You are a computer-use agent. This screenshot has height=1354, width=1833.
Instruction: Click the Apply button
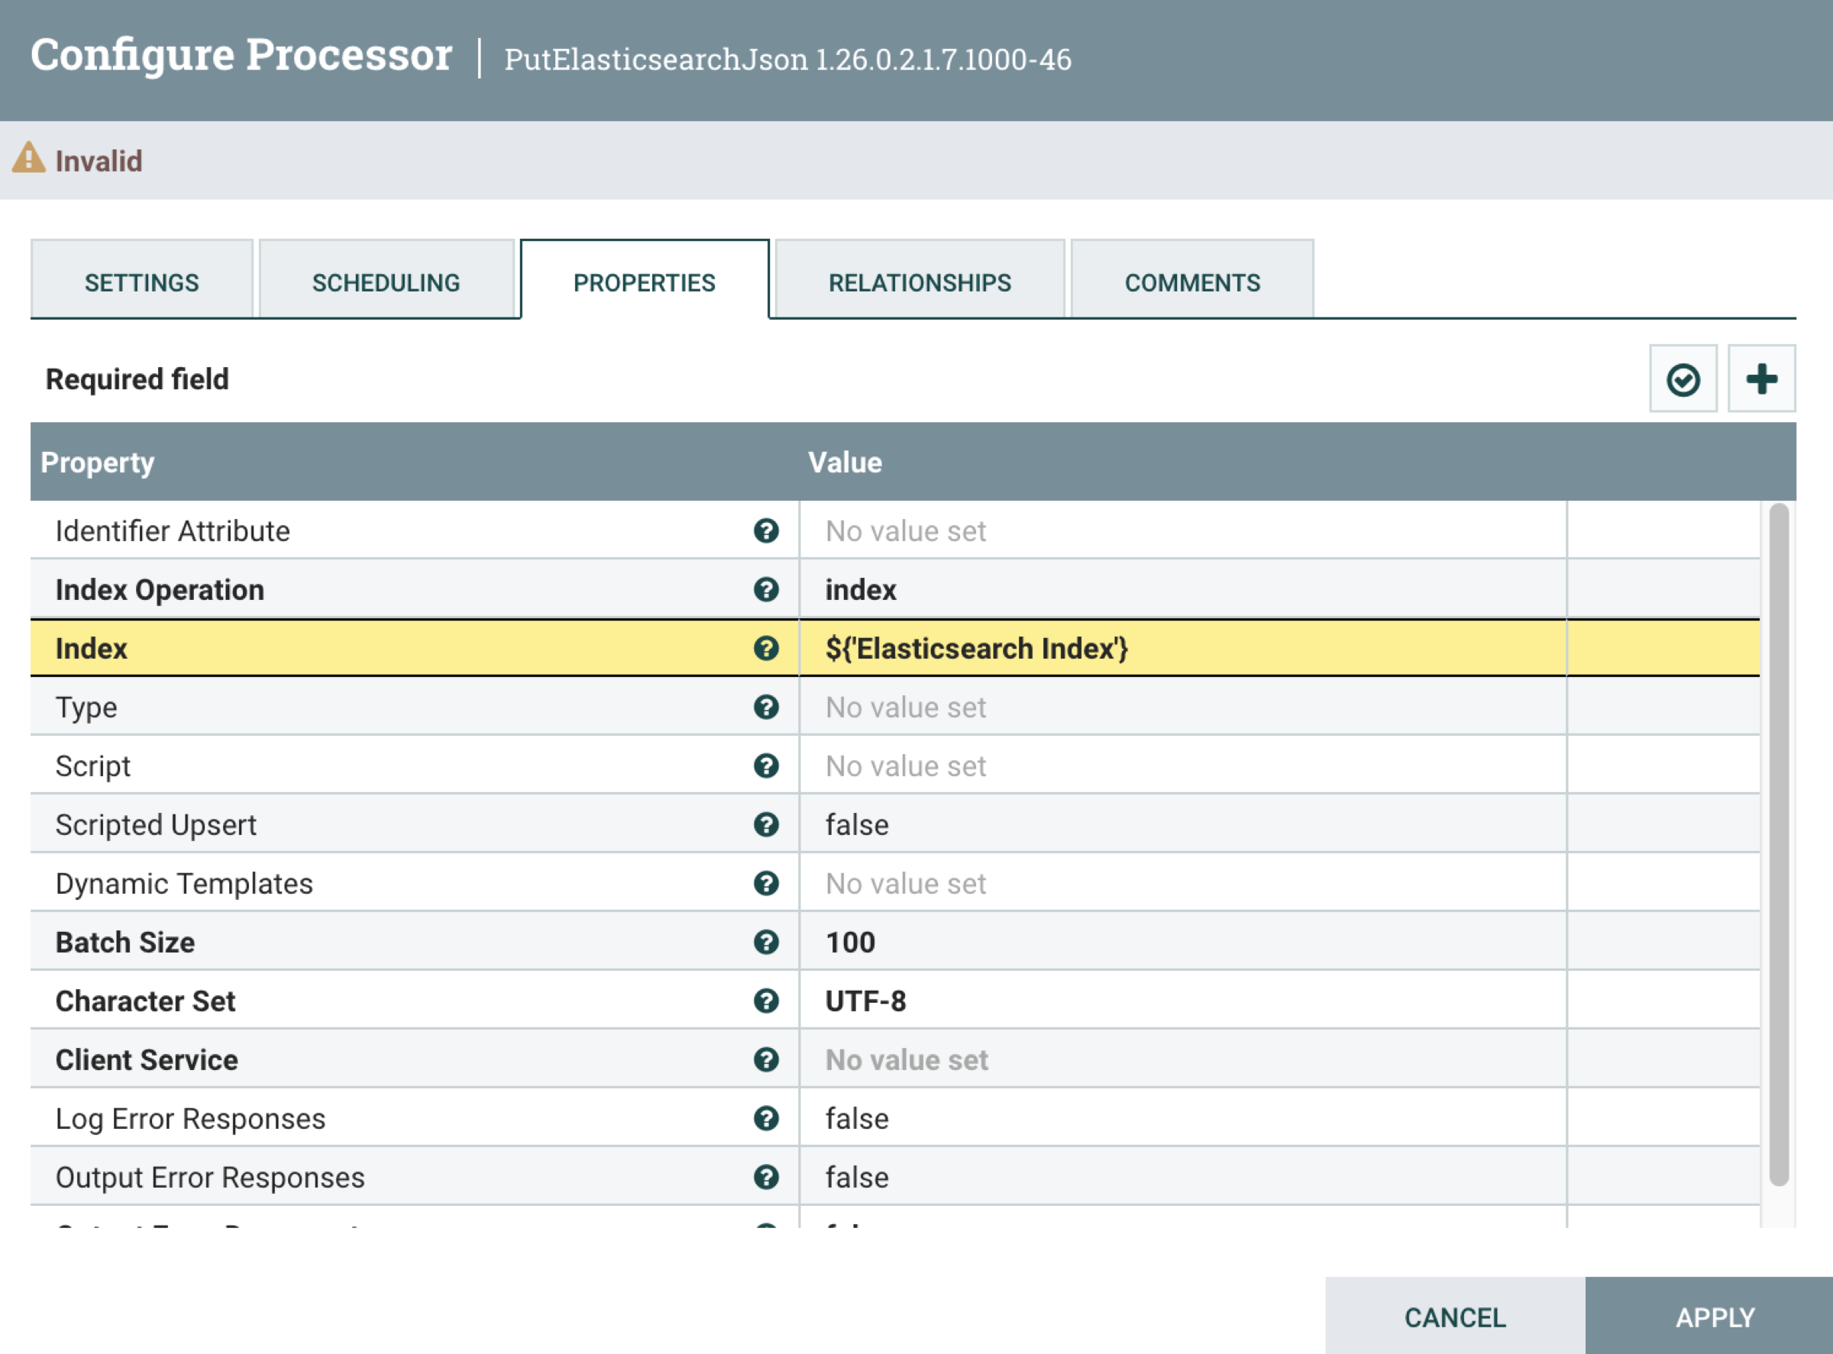click(x=1713, y=1317)
